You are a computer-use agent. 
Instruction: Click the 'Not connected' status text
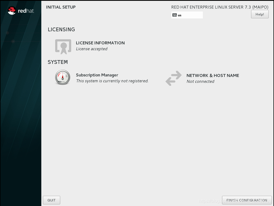(200, 81)
